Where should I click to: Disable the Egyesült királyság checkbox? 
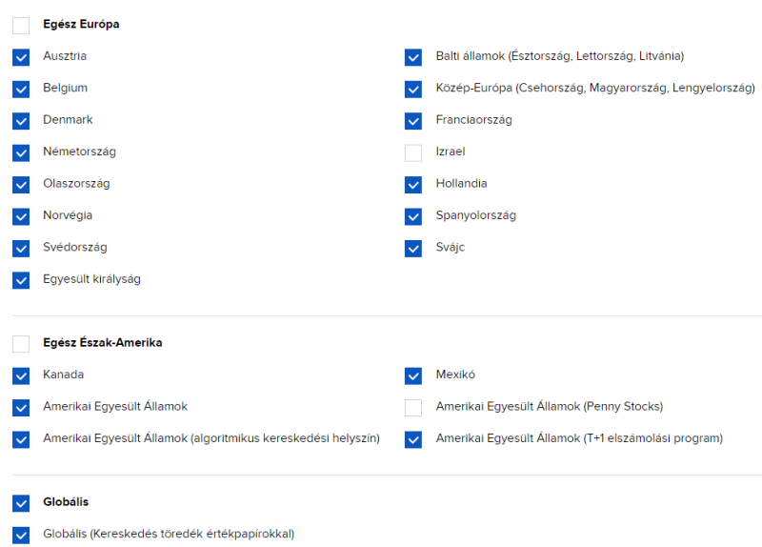pyautogui.click(x=21, y=280)
